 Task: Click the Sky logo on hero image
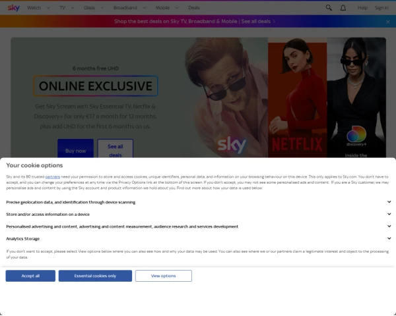[232, 144]
